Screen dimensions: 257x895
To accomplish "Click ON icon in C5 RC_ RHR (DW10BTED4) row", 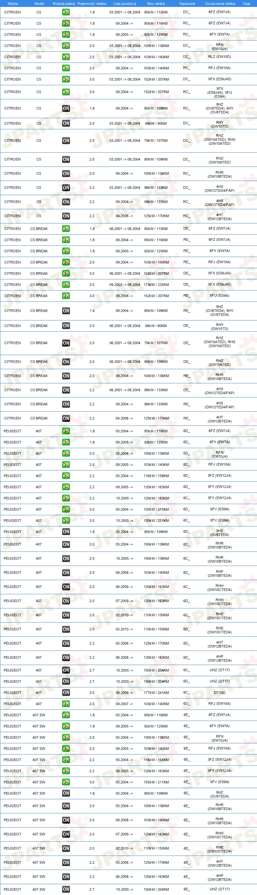I will [x=66, y=173].
